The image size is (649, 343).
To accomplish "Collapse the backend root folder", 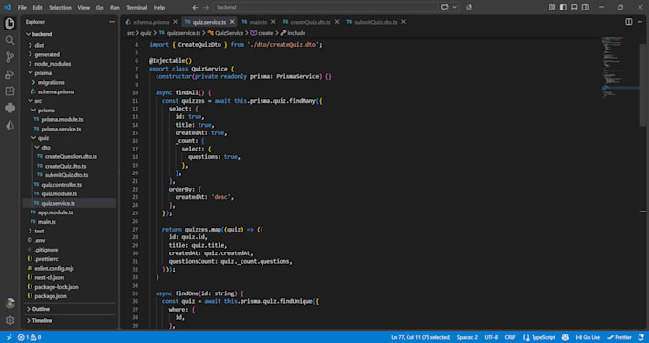I will click(x=41, y=34).
